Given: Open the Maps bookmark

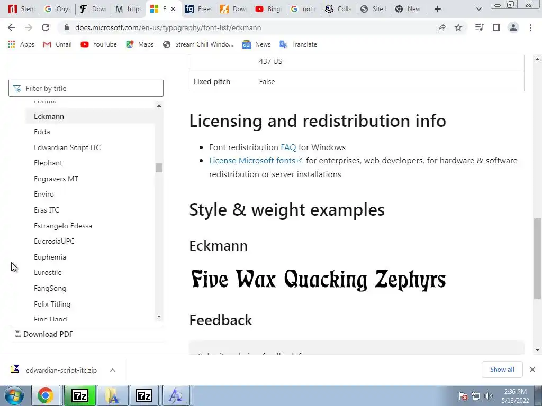Looking at the screenshot, I should coord(140,44).
